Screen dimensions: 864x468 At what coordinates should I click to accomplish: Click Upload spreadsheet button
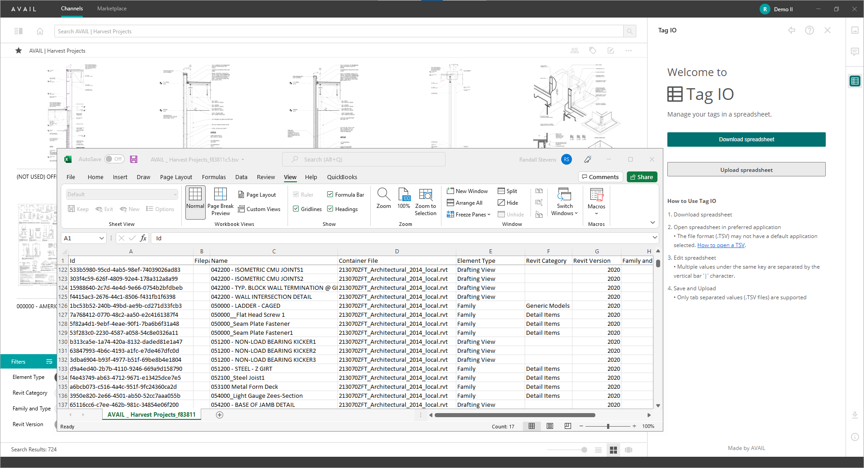click(747, 170)
